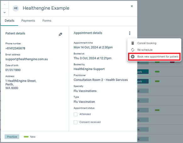
Task: Choose Cancel booking from the menu
Action: point(147,43)
